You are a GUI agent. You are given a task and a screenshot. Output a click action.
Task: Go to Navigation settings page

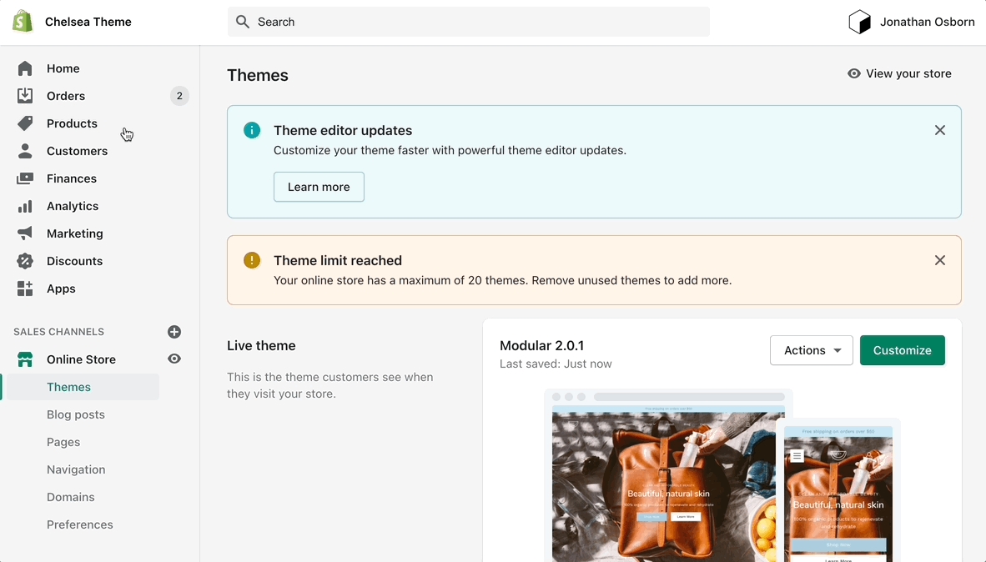[76, 469]
